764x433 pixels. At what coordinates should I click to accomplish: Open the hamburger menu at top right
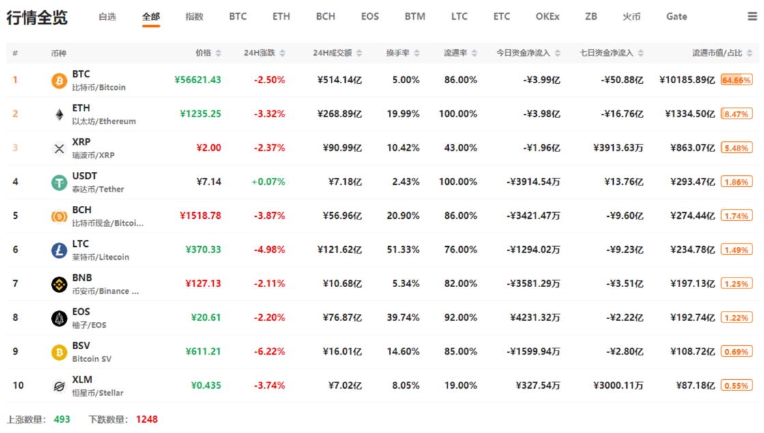click(752, 16)
